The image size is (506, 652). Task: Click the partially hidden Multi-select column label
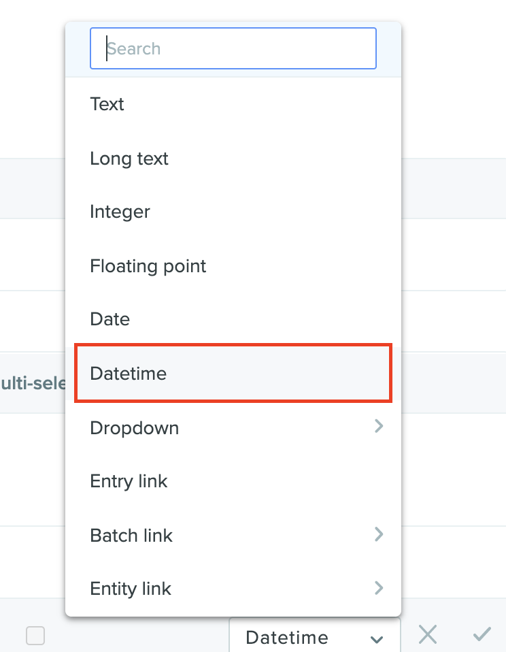pyautogui.click(x=33, y=383)
